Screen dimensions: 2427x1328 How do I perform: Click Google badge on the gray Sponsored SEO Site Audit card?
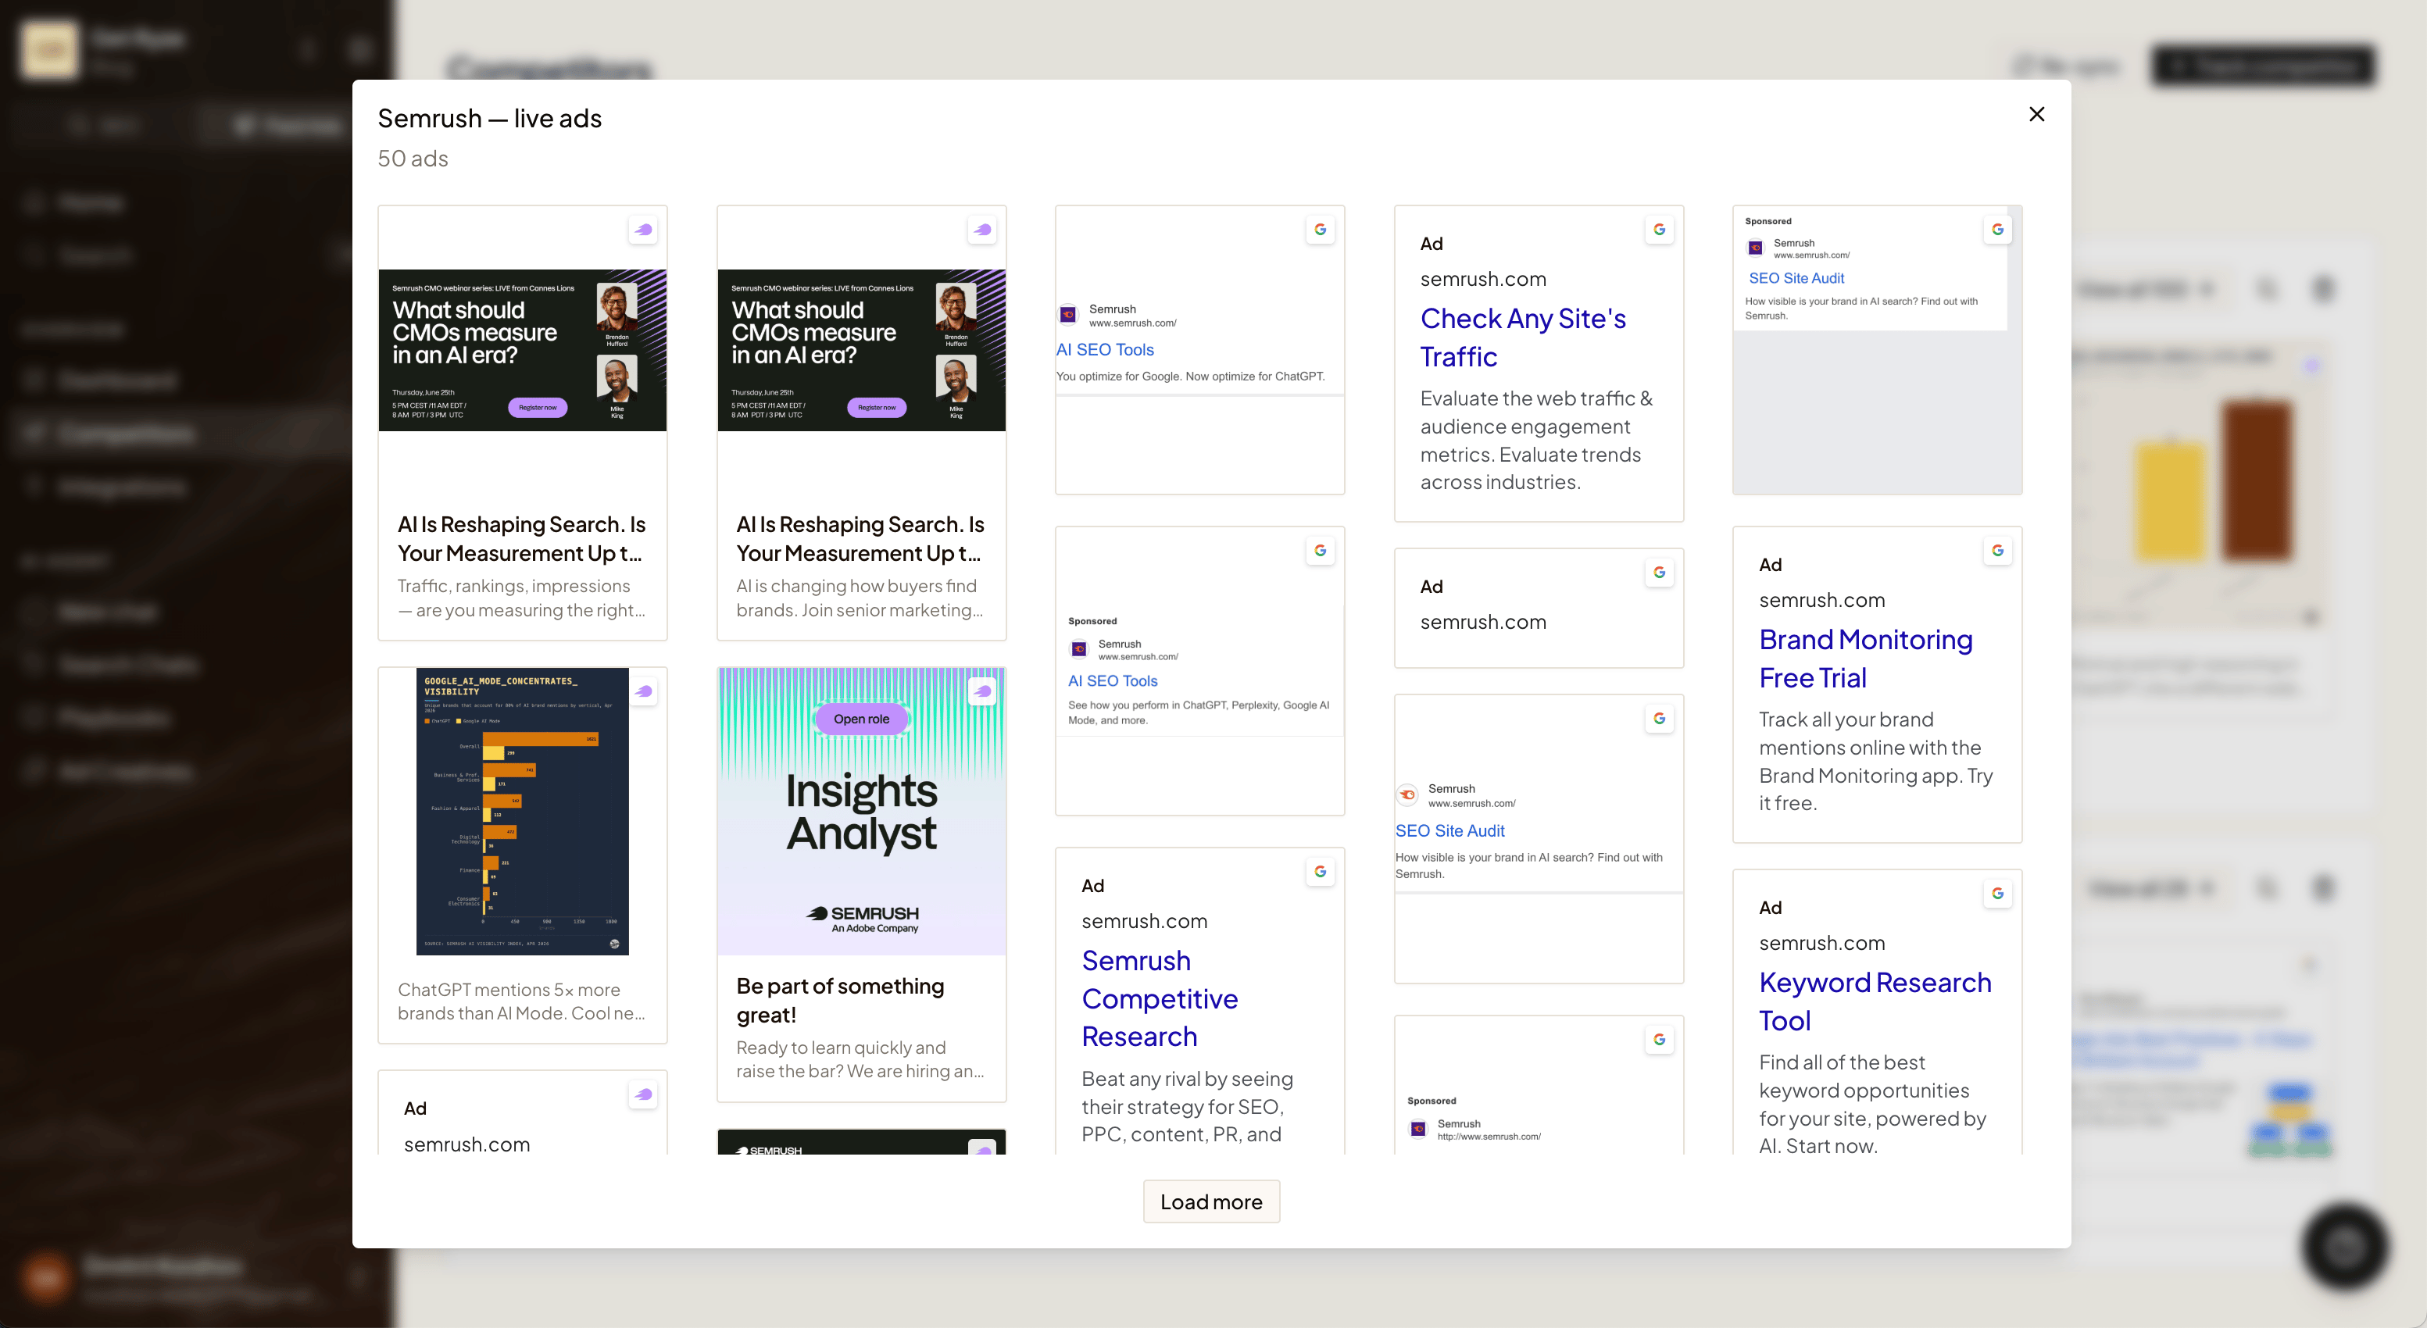coord(1997,229)
